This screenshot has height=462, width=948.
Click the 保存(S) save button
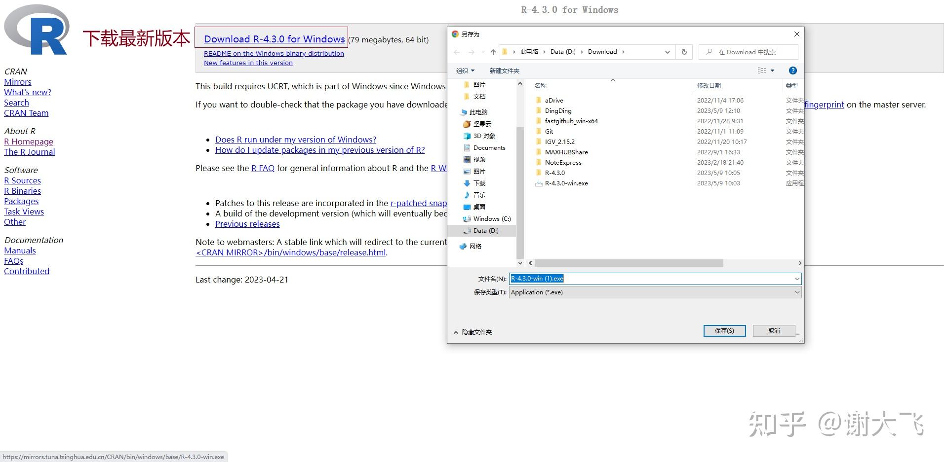click(724, 330)
